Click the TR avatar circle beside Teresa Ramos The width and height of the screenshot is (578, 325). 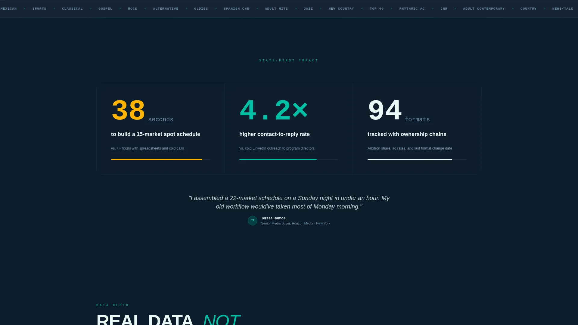pos(253,221)
